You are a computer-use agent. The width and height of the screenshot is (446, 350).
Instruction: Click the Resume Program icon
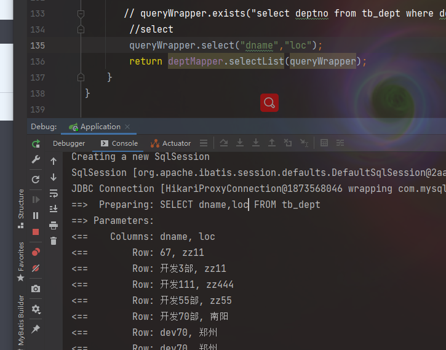point(36,199)
